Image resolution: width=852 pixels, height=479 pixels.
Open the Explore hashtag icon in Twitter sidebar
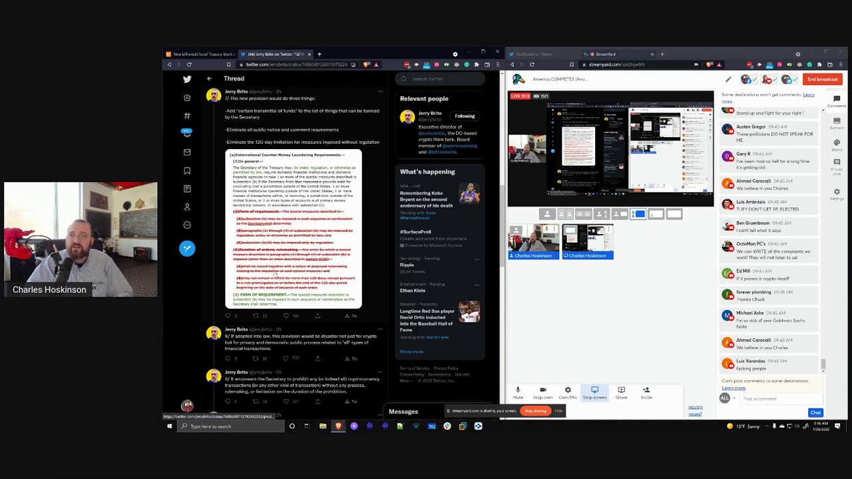click(x=187, y=116)
